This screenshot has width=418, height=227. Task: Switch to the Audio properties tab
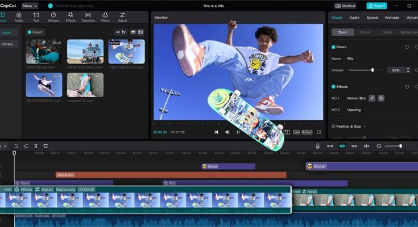tap(354, 18)
